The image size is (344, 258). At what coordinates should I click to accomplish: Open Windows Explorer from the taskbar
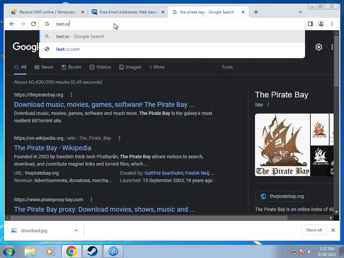click(x=30, y=251)
